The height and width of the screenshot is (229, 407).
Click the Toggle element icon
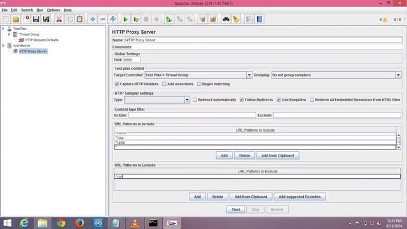(x=113, y=19)
